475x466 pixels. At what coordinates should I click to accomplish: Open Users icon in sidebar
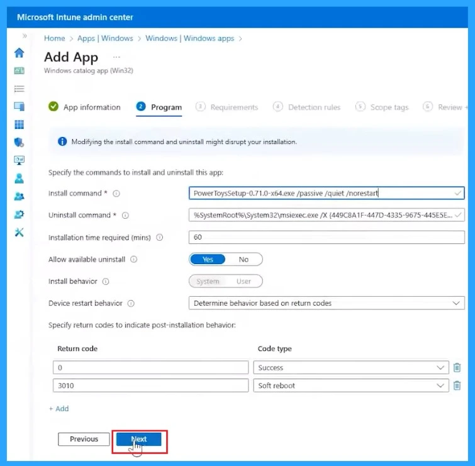pyautogui.click(x=19, y=179)
